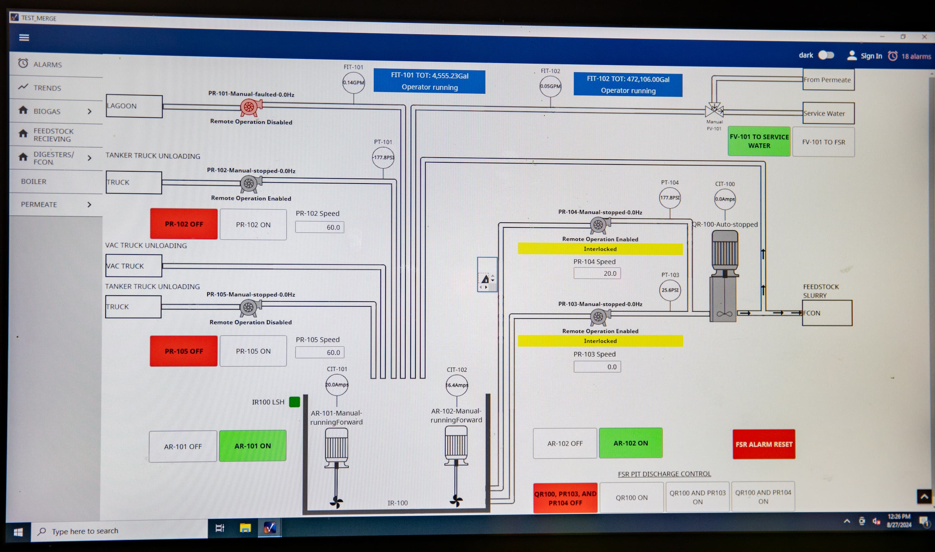Image resolution: width=935 pixels, height=552 pixels.
Task: Click the IR100 LSH green indicator
Action: click(x=294, y=402)
